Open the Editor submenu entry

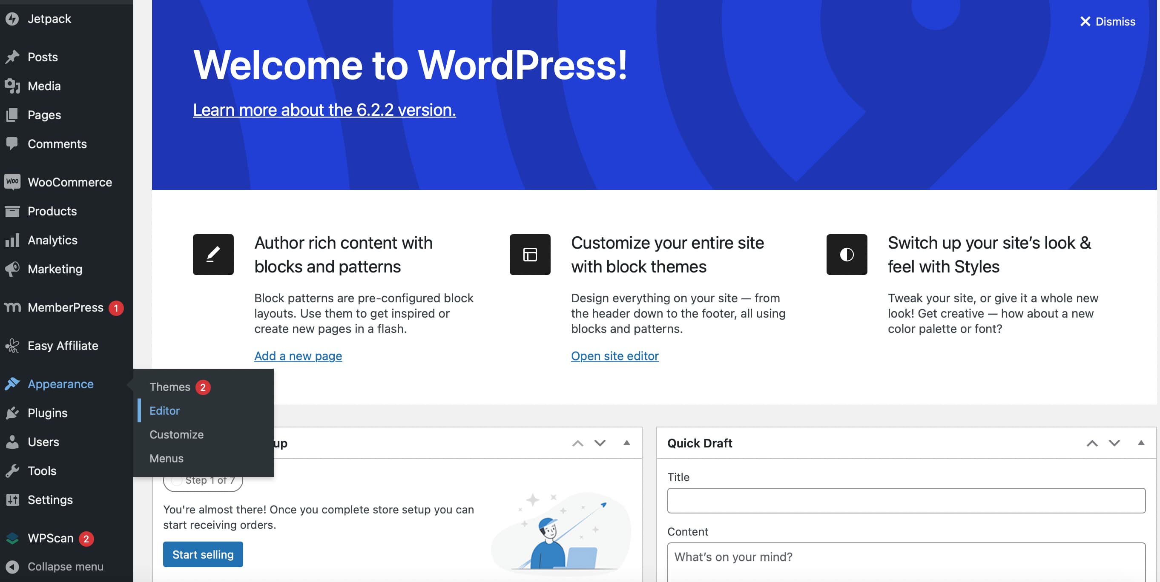[164, 410]
